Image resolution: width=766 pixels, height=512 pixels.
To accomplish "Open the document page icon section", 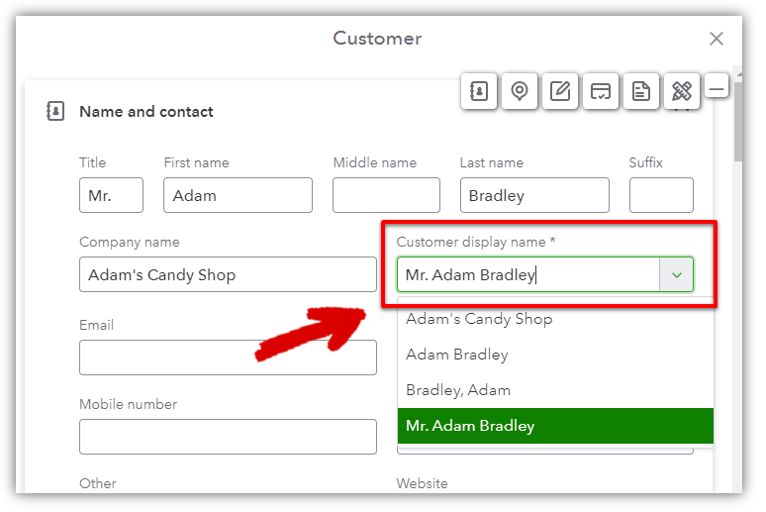I will point(641,91).
